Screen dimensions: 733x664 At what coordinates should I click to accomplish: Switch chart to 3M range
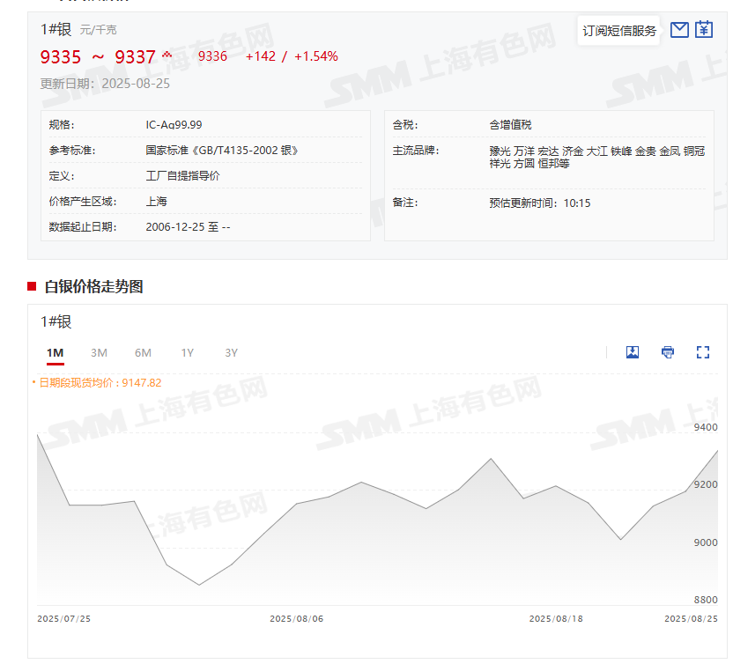tap(99, 353)
